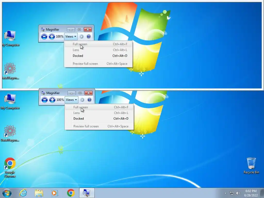Pick Preview full screen in the lower Views menu
Screen dimensions: 264x198
click(99, 126)
